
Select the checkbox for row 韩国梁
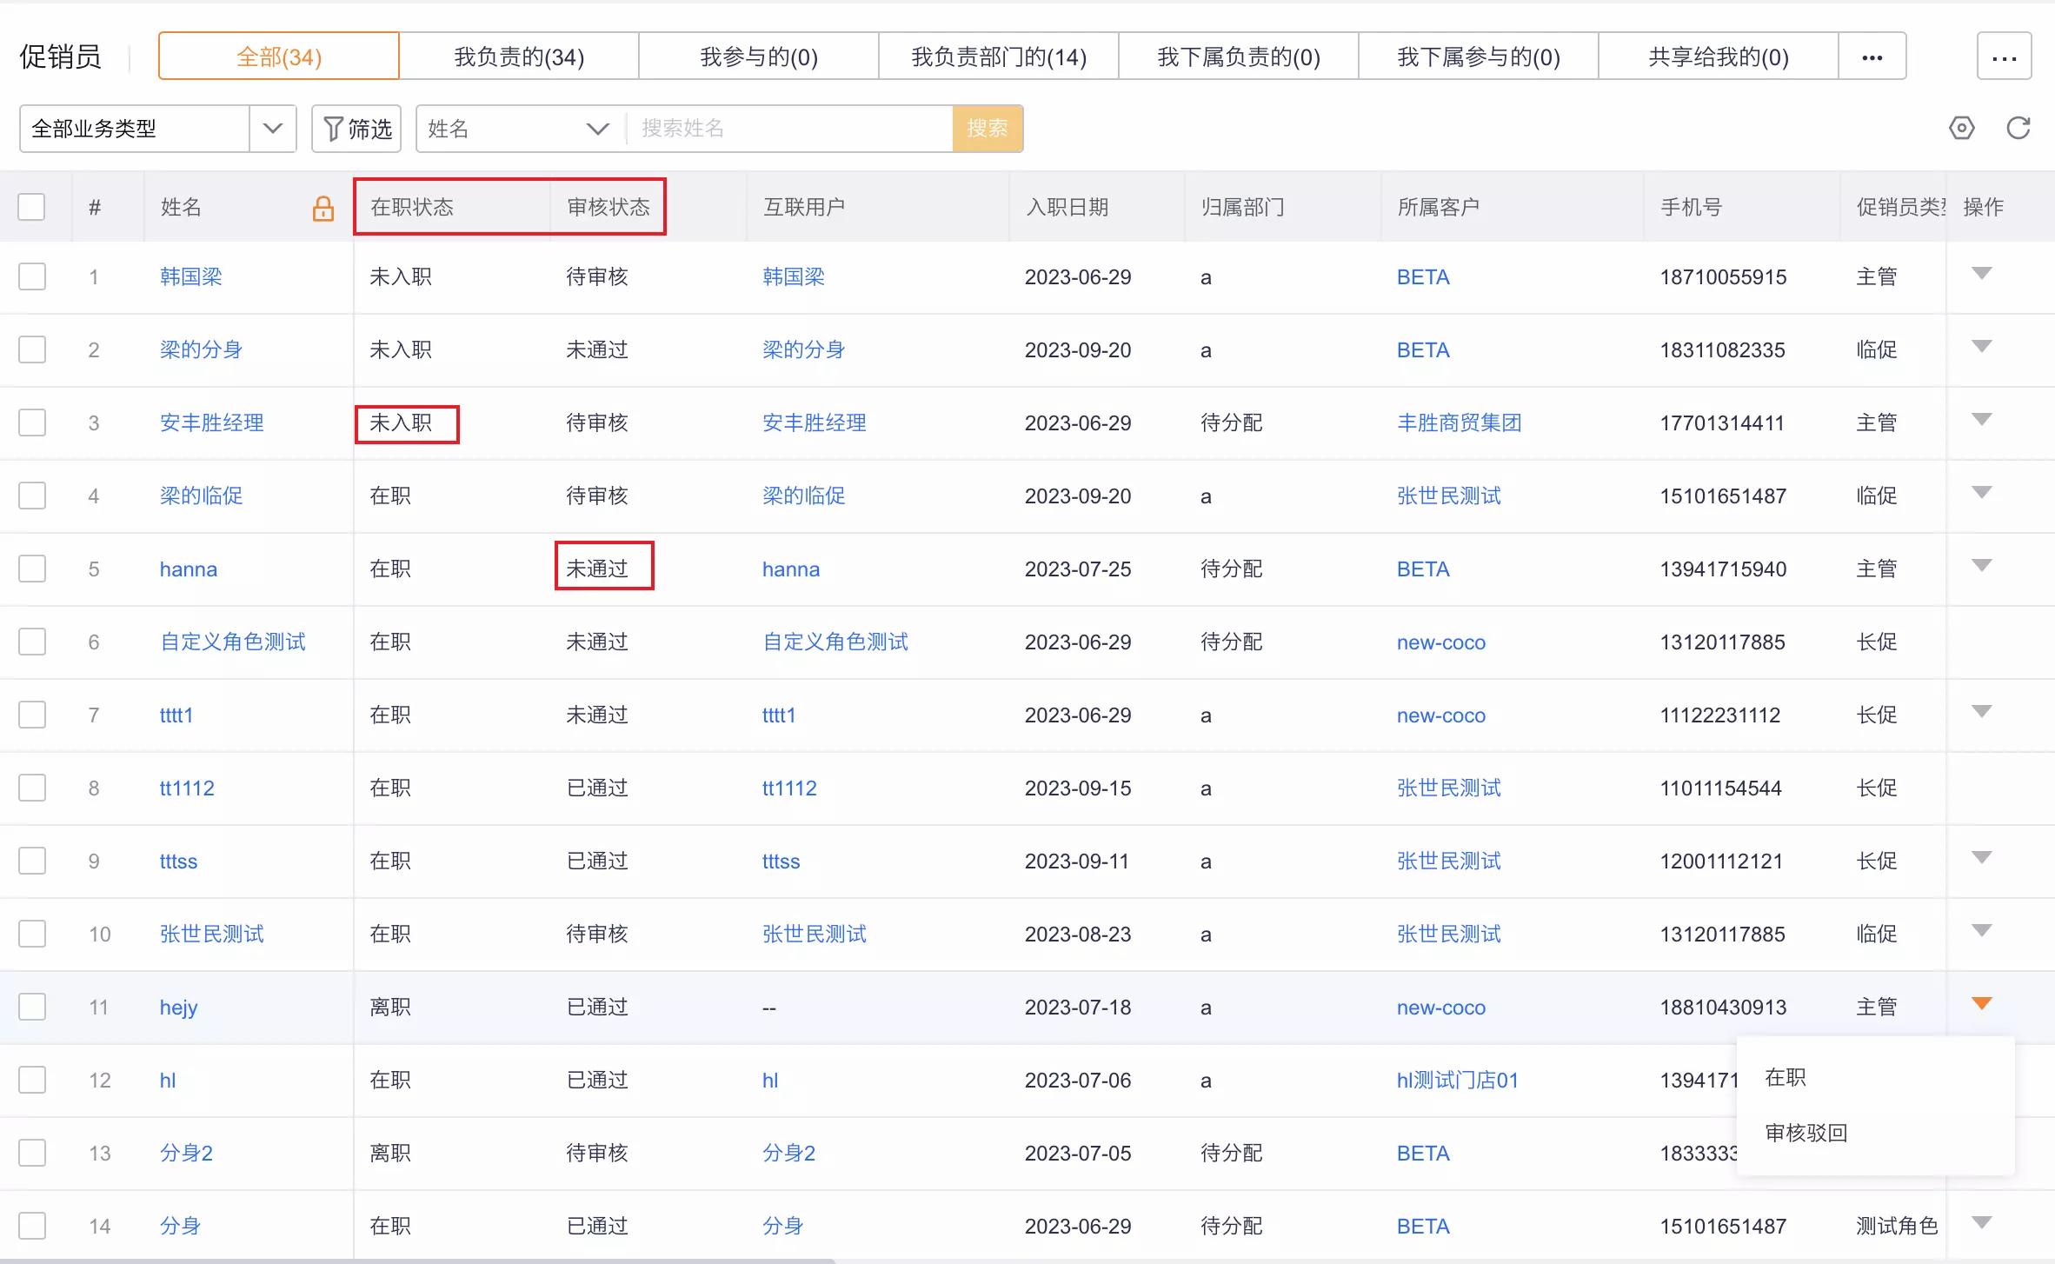pyautogui.click(x=32, y=276)
